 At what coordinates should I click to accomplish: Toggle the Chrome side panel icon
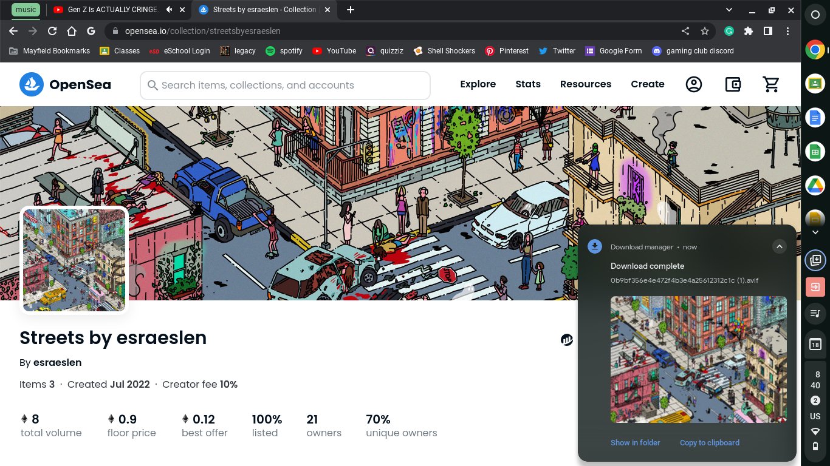(768, 31)
